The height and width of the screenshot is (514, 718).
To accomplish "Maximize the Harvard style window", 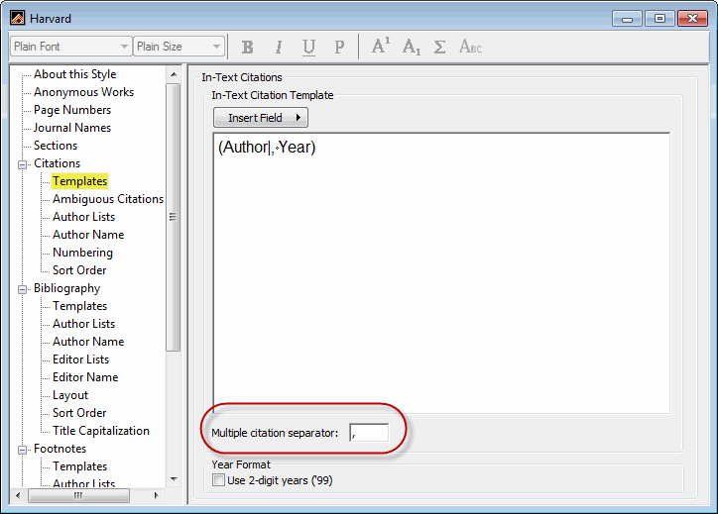I will (x=659, y=19).
